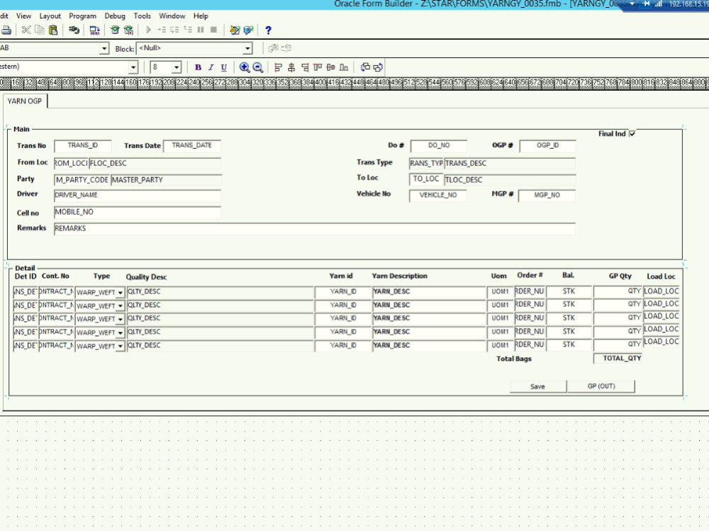Viewport: 709px width, 531px height.
Task: Select the OGP_ID field
Action: pyautogui.click(x=547, y=145)
